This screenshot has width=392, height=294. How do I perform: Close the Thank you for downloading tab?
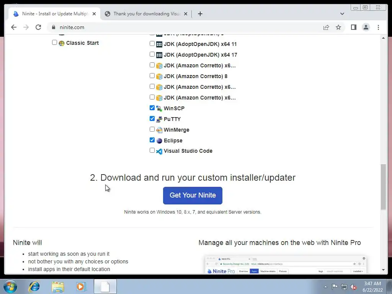pos(186,14)
